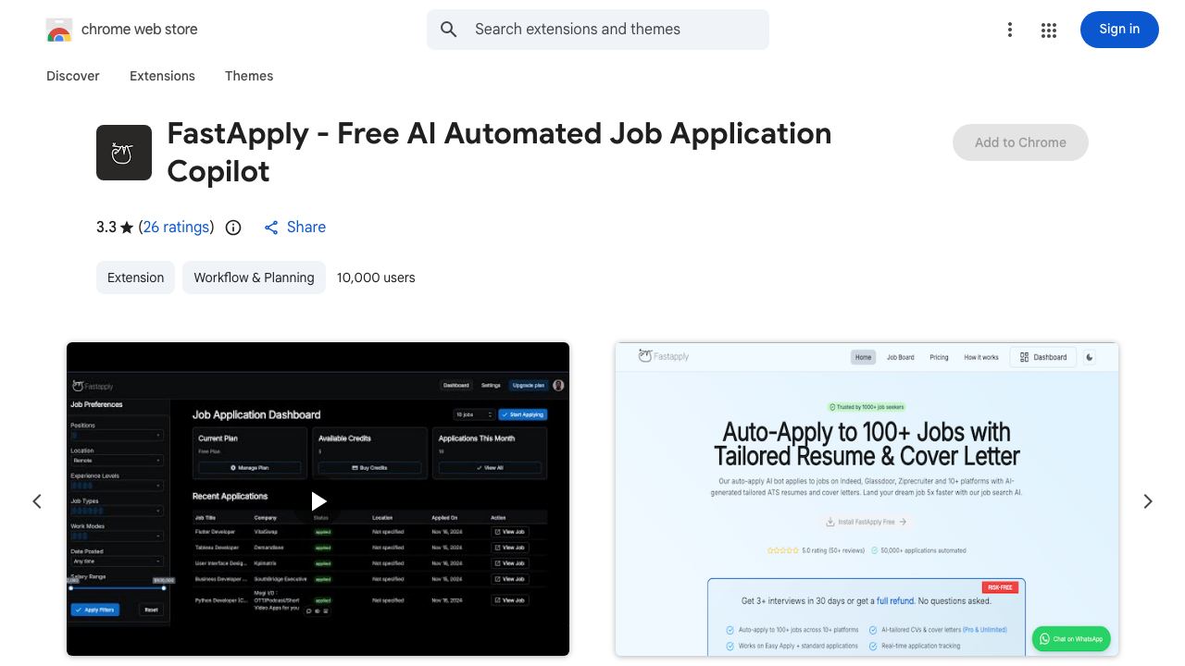1185x666 pixels.
Task: Click the Fastapply logo in the screenshot
Action: click(x=664, y=356)
